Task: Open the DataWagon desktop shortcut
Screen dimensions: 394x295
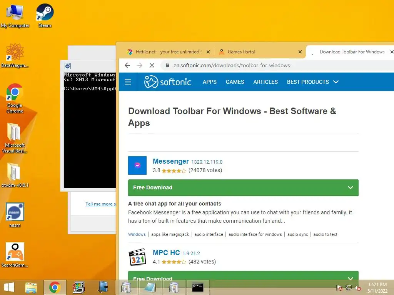Action: 15,56
